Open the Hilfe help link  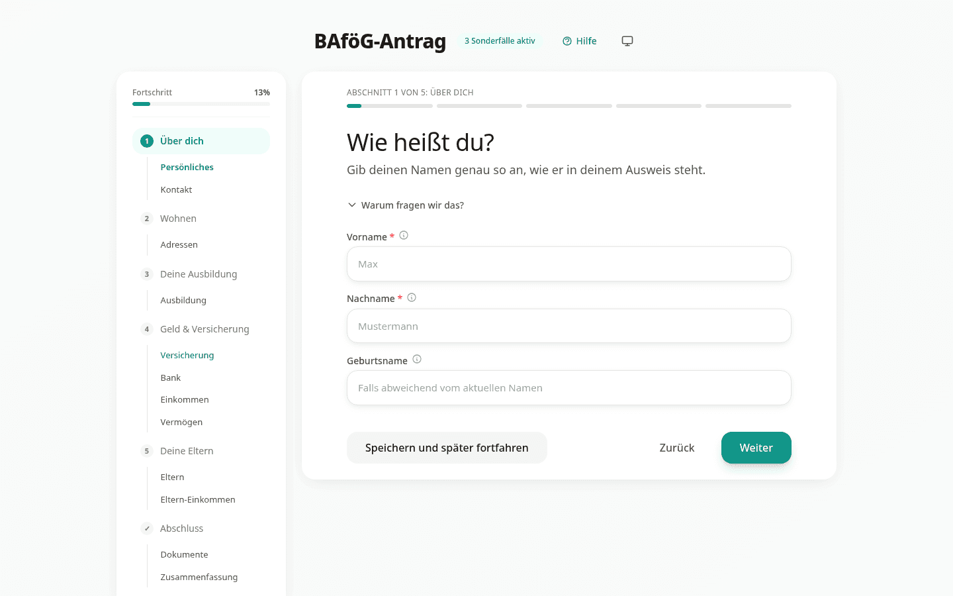coord(580,41)
